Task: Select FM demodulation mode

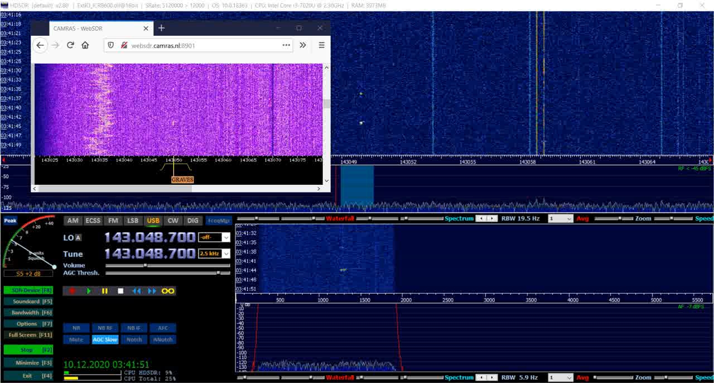Action: 113,221
